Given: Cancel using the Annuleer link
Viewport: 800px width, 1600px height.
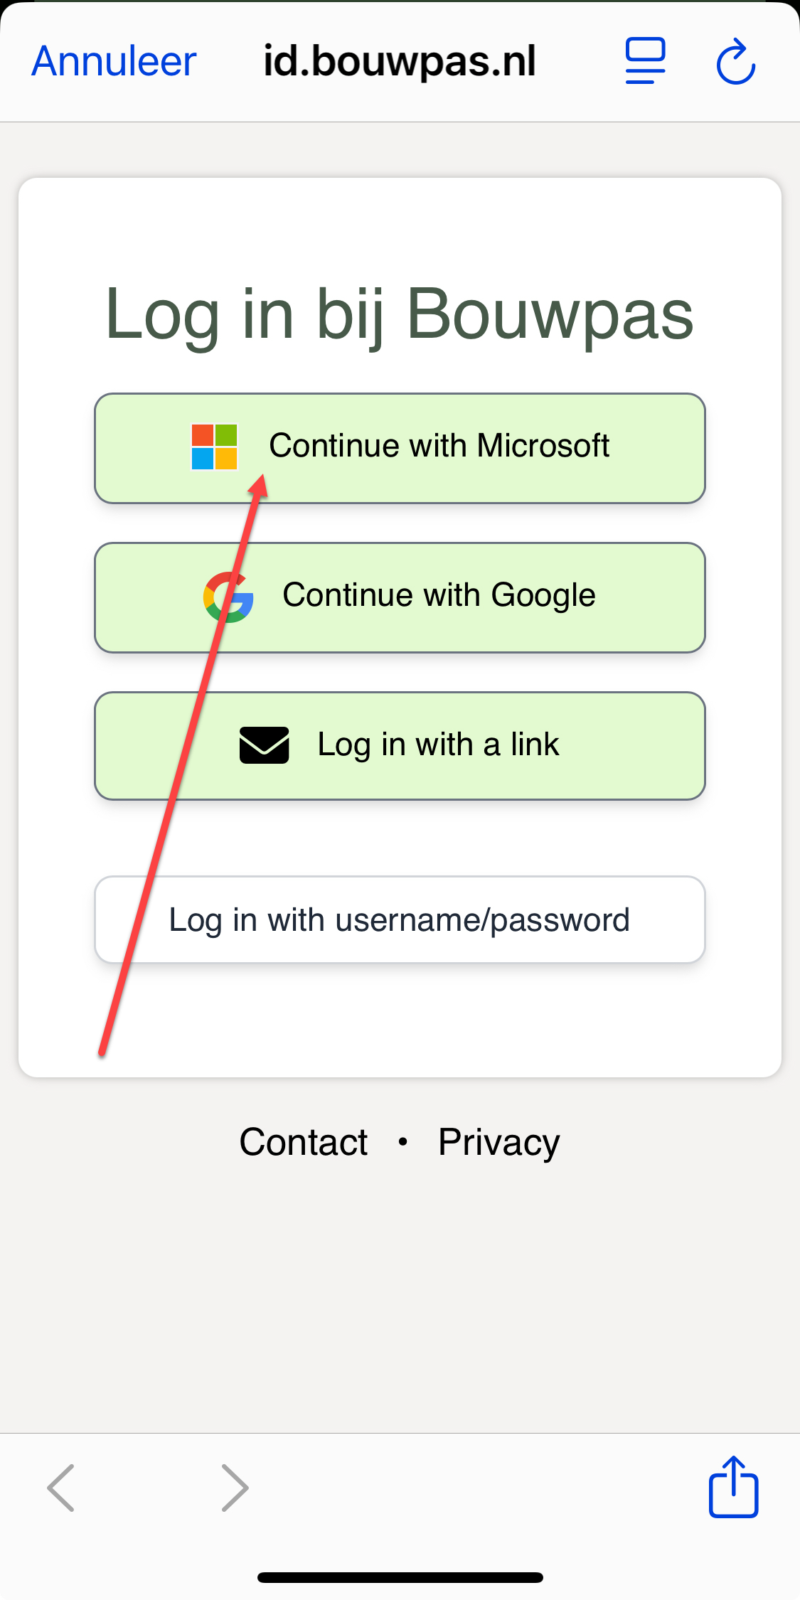Looking at the screenshot, I should click(114, 61).
